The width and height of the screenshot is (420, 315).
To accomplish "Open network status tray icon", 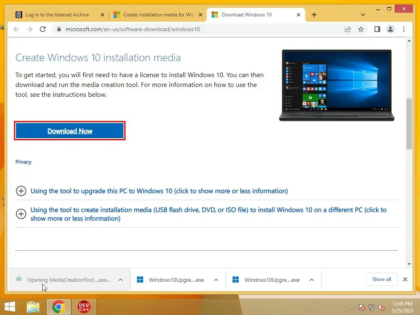I will click(372, 307).
